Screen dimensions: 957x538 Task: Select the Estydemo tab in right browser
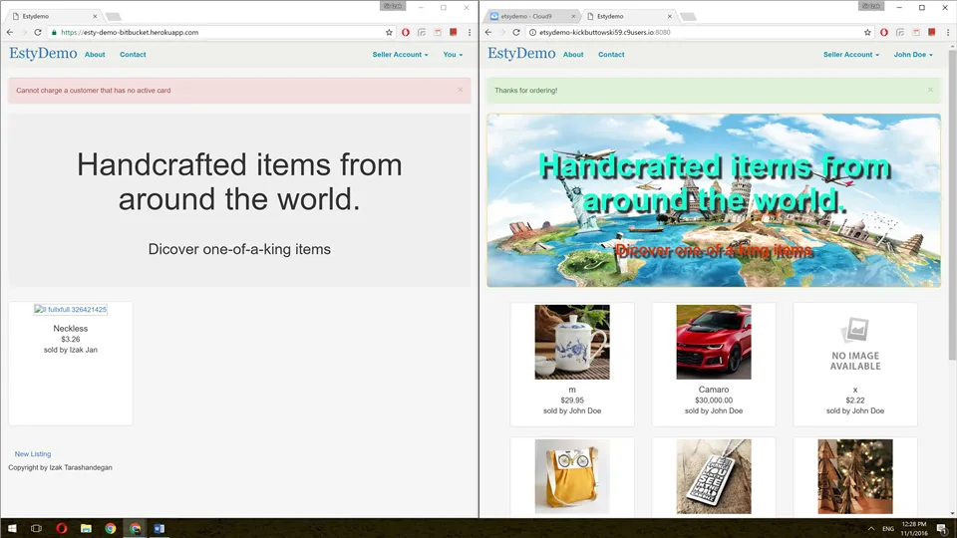click(x=629, y=17)
